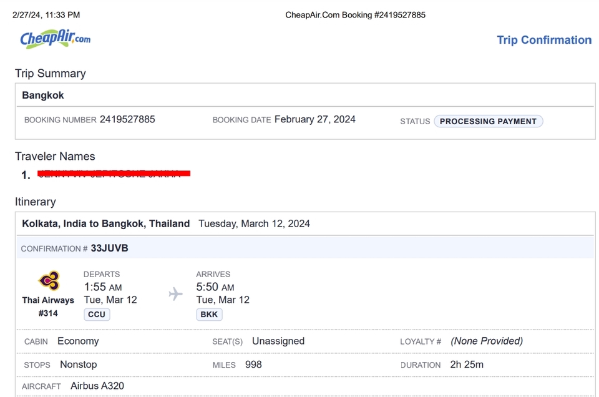599x397 pixels.
Task: Click the Unassigned seat value
Action: [x=278, y=341]
